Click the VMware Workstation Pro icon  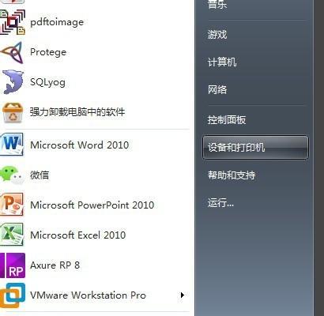[x=13, y=295]
